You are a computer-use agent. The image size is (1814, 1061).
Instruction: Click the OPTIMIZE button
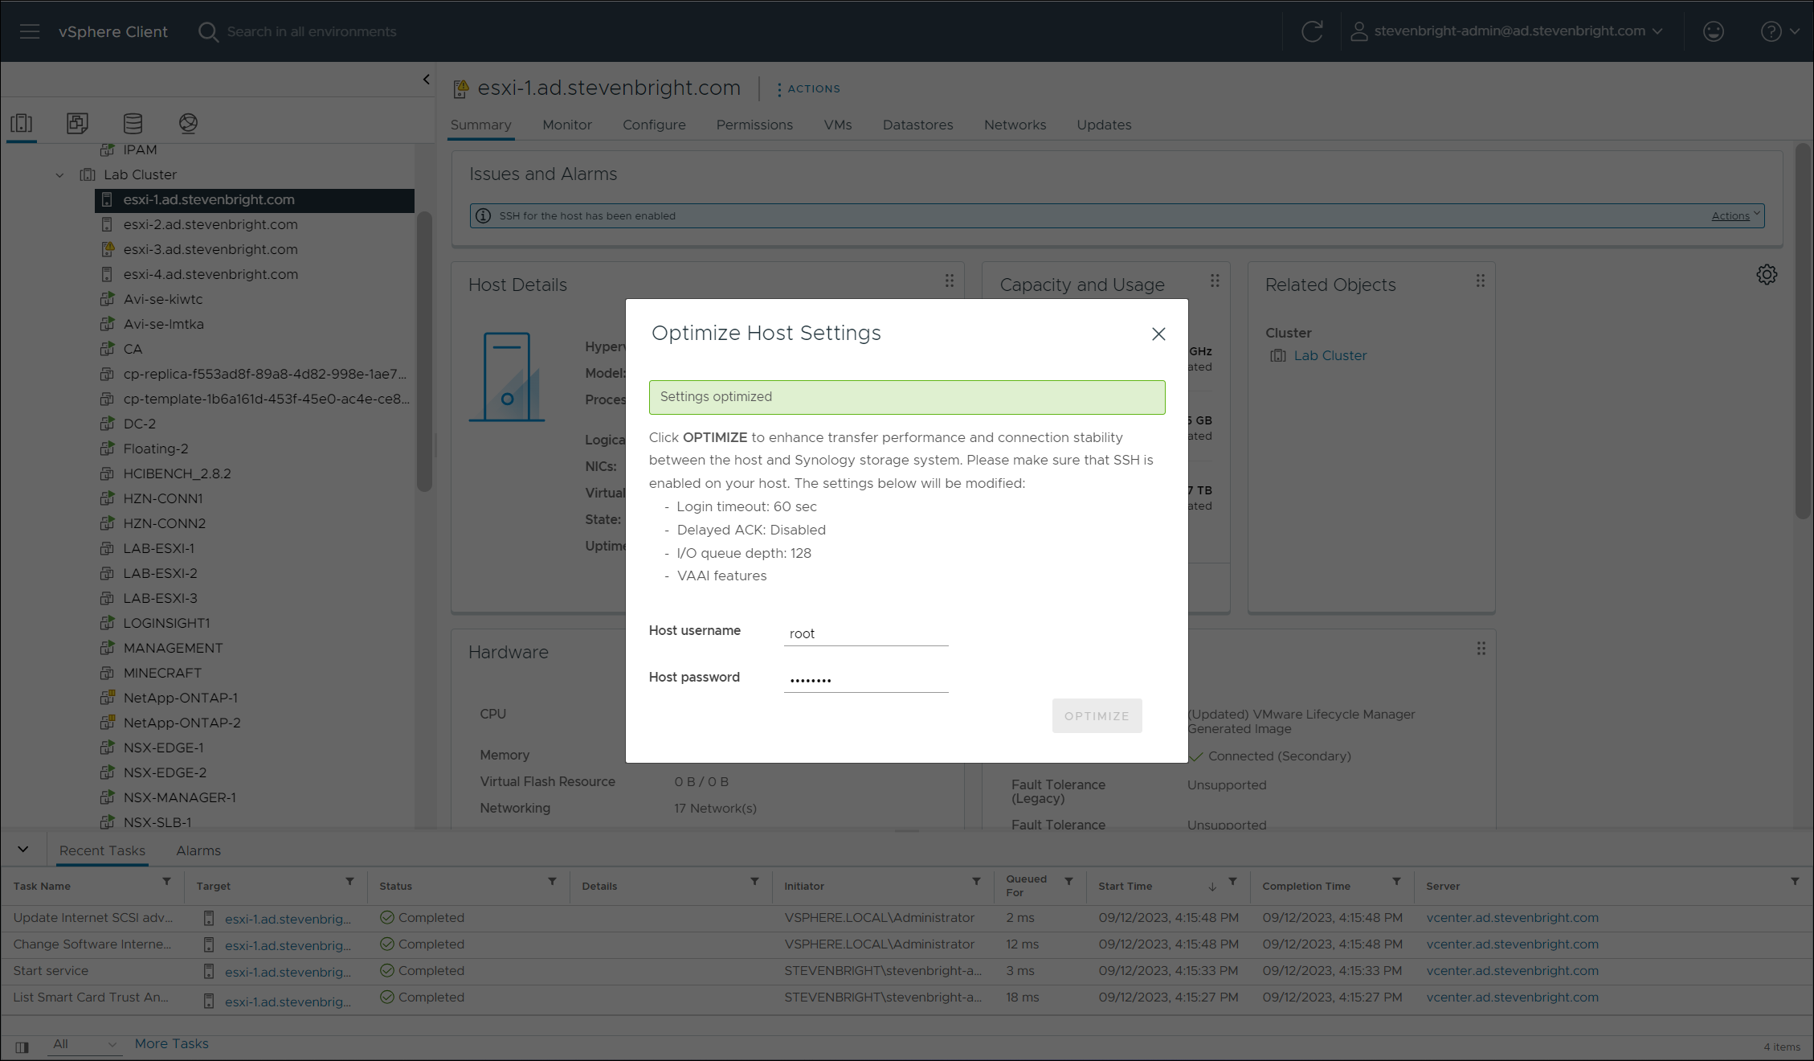tap(1097, 715)
